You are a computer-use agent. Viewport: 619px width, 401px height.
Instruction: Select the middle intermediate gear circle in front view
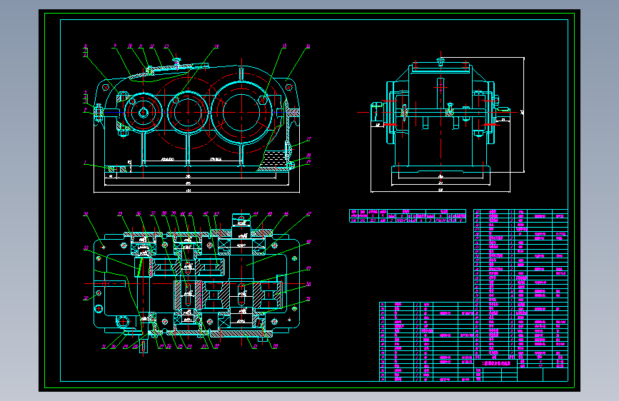pyautogui.click(x=188, y=113)
